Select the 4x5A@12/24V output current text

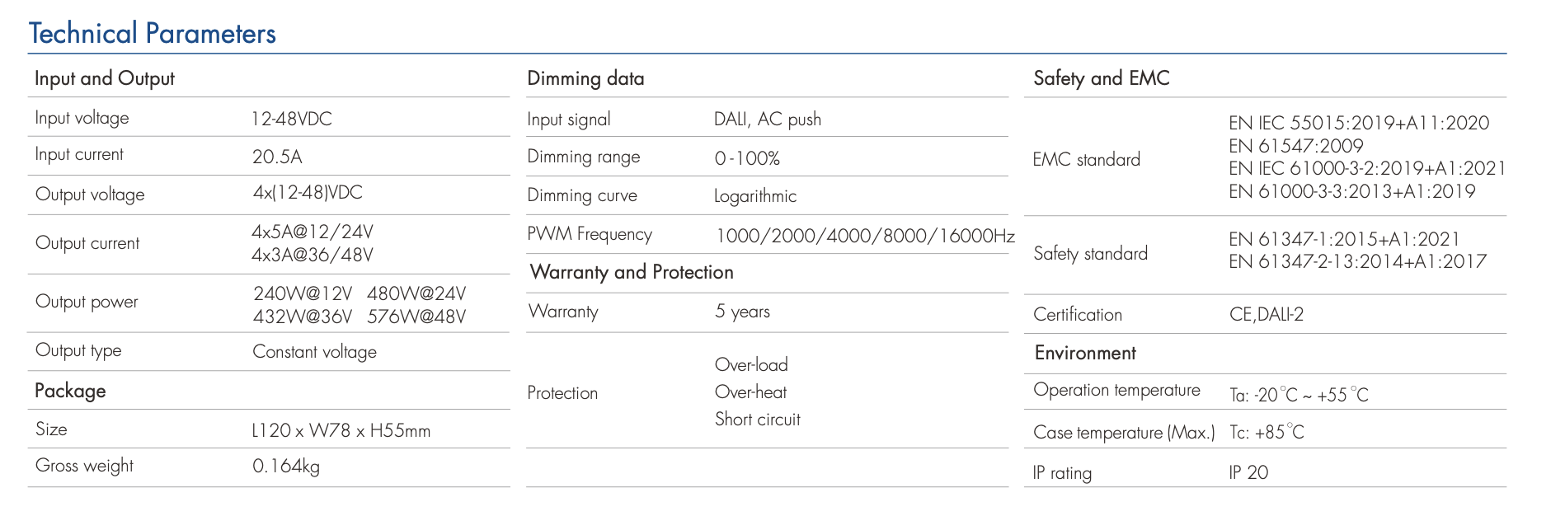tap(313, 232)
